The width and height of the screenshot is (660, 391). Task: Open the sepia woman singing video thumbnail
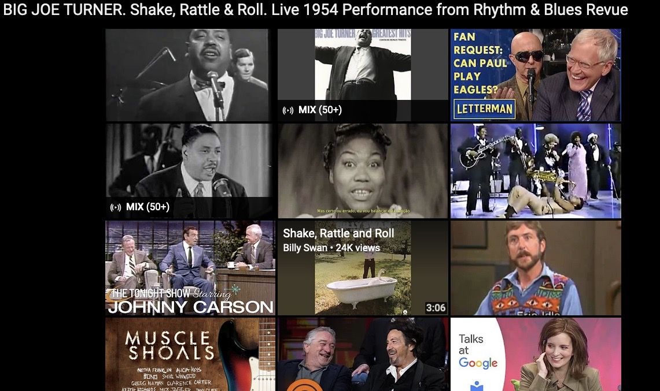[363, 171]
